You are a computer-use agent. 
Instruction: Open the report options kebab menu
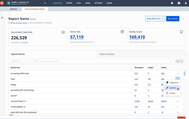click(183, 19)
